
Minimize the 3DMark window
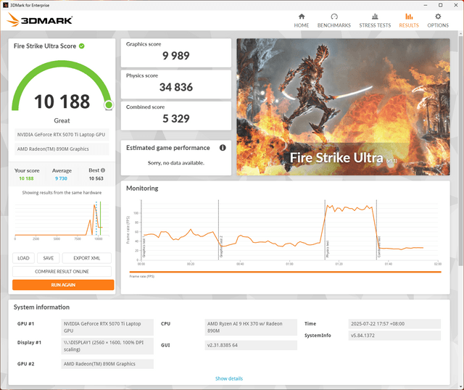point(426,5)
